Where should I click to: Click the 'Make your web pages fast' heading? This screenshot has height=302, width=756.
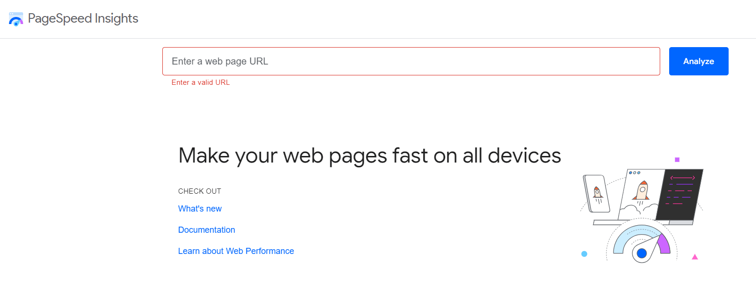(370, 155)
